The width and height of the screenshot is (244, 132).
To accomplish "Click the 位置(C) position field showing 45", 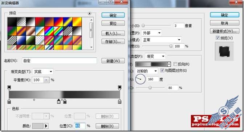I will [x=80, y=126].
